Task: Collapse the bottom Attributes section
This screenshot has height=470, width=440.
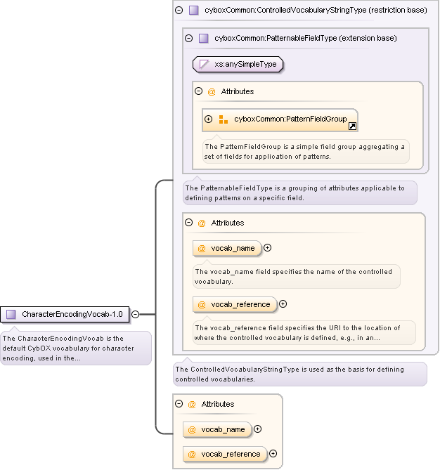Action: point(179,404)
